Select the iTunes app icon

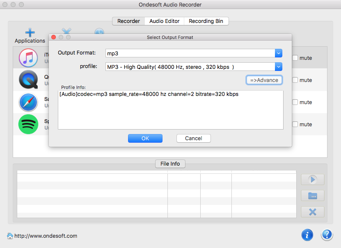tap(28, 58)
